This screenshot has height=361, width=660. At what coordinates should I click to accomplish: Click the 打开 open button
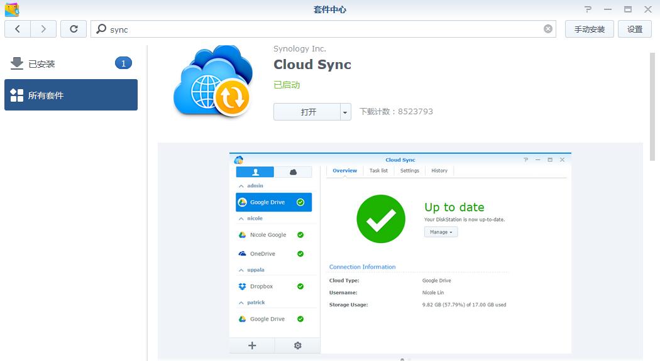tap(307, 112)
